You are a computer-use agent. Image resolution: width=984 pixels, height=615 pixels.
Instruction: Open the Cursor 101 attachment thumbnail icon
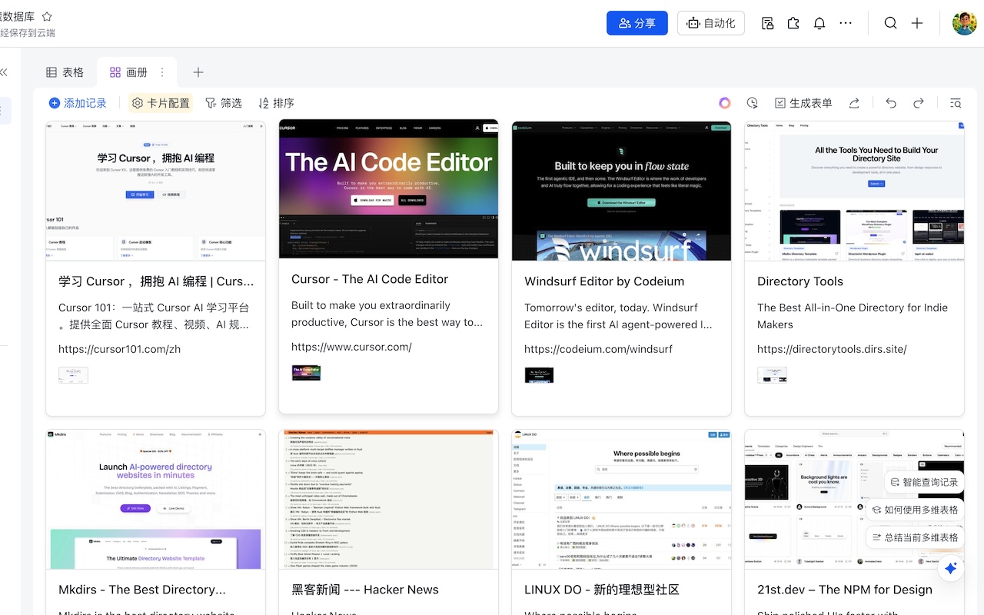tap(73, 375)
